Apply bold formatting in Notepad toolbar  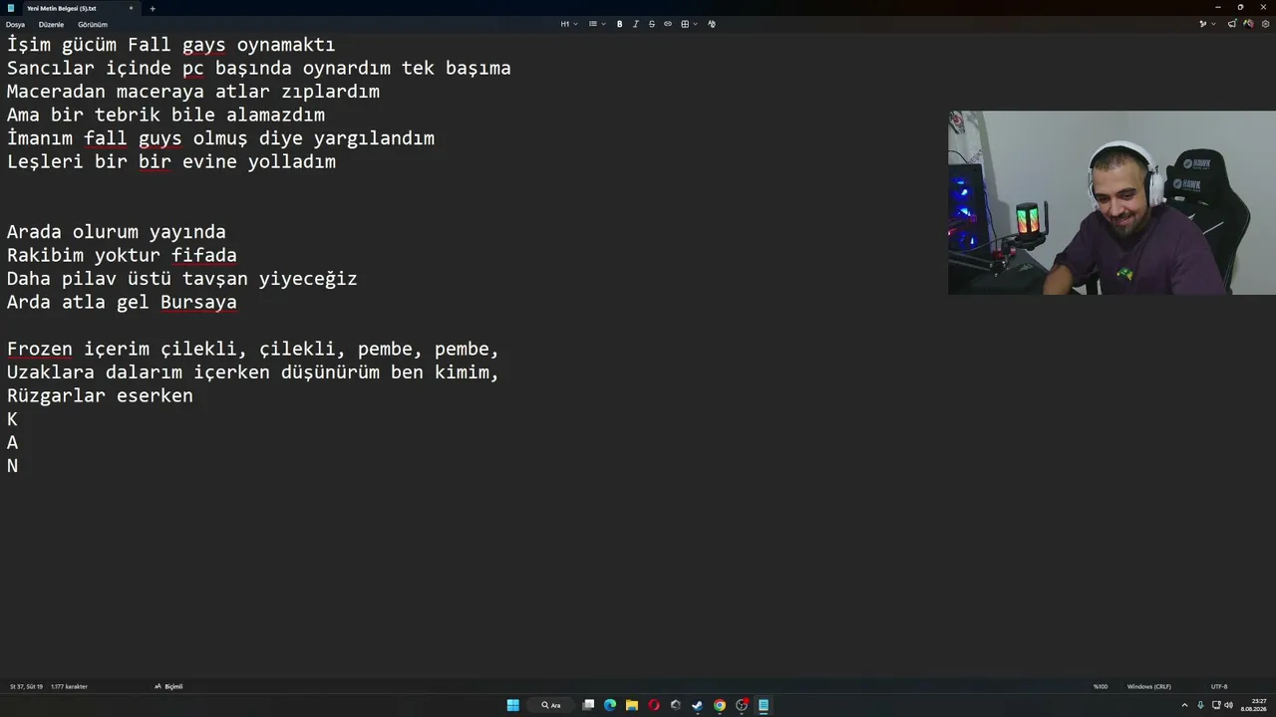click(x=619, y=24)
